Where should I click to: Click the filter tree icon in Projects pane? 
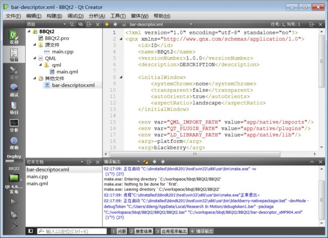point(72,24)
